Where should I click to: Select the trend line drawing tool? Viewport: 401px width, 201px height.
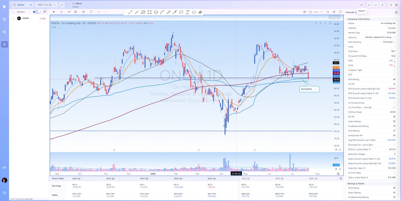tap(130, 12)
